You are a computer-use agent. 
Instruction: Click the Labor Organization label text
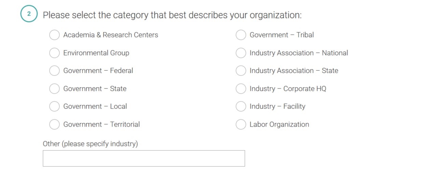[279, 125]
